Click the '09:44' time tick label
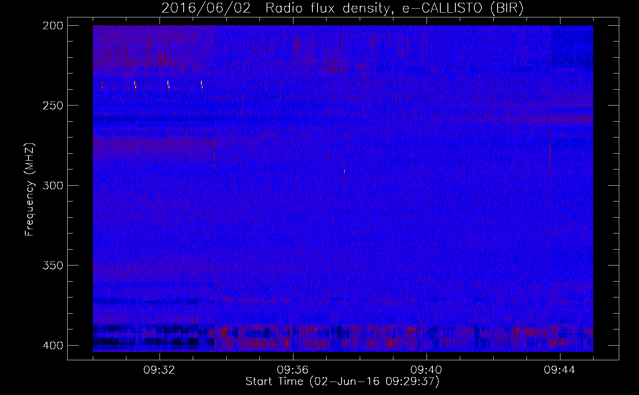The image size is (639, 395). click(560, 370)
